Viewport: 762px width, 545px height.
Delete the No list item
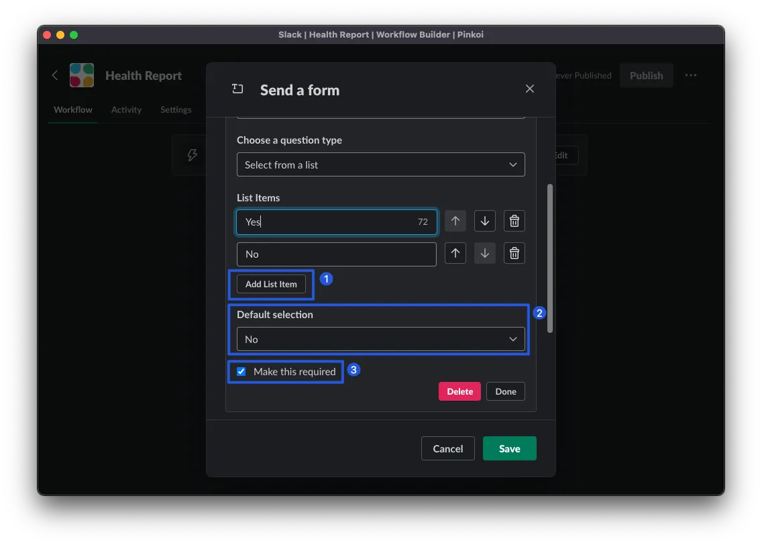(x=514, y=254)
